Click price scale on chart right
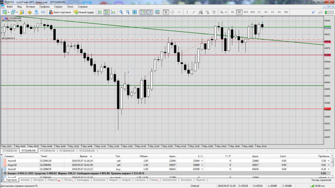Viewport: 335px width, 188px height. coord(329,81)
